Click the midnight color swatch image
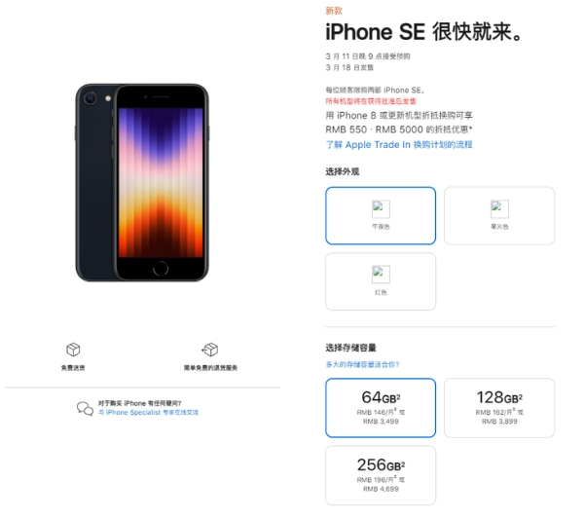 point(381,209)
